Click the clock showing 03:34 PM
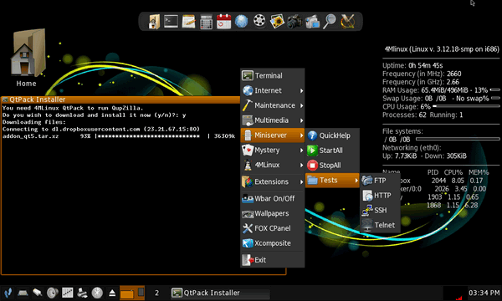The image size is (502, 301). click(x=484, y=293)
